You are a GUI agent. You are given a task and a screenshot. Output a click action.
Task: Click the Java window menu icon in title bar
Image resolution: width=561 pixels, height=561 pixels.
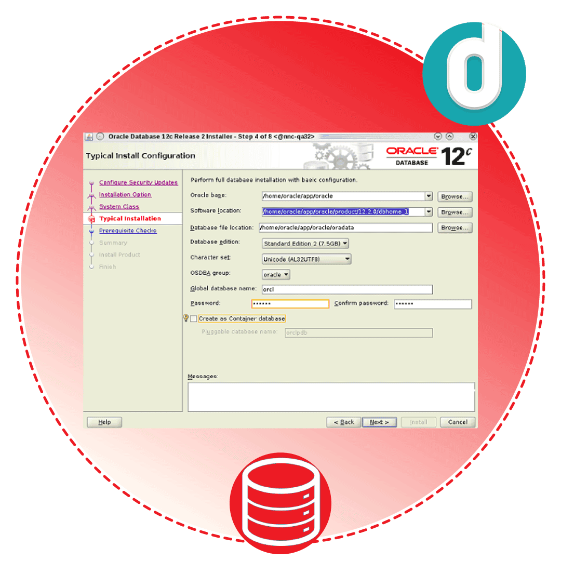[88, 136]
